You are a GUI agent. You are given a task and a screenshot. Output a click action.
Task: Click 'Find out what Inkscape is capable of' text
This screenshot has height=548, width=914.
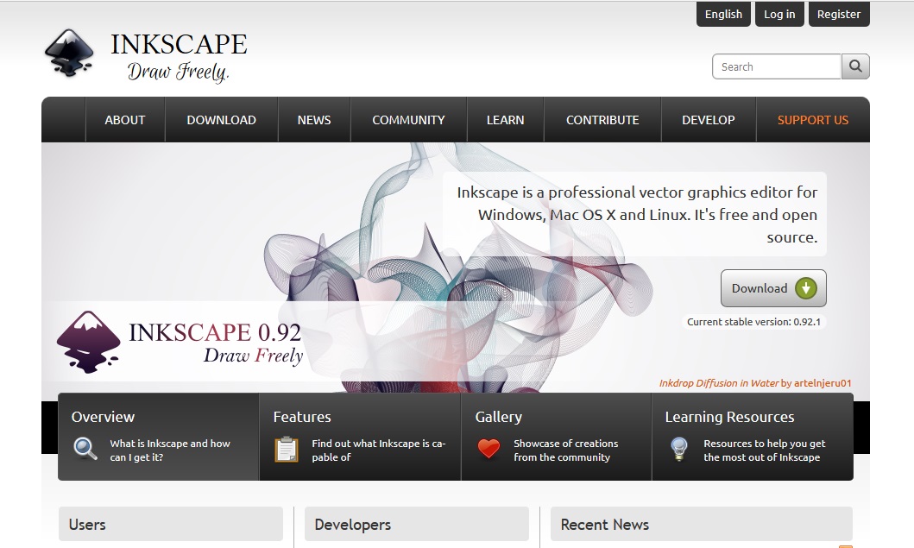[x=378, y=450]
